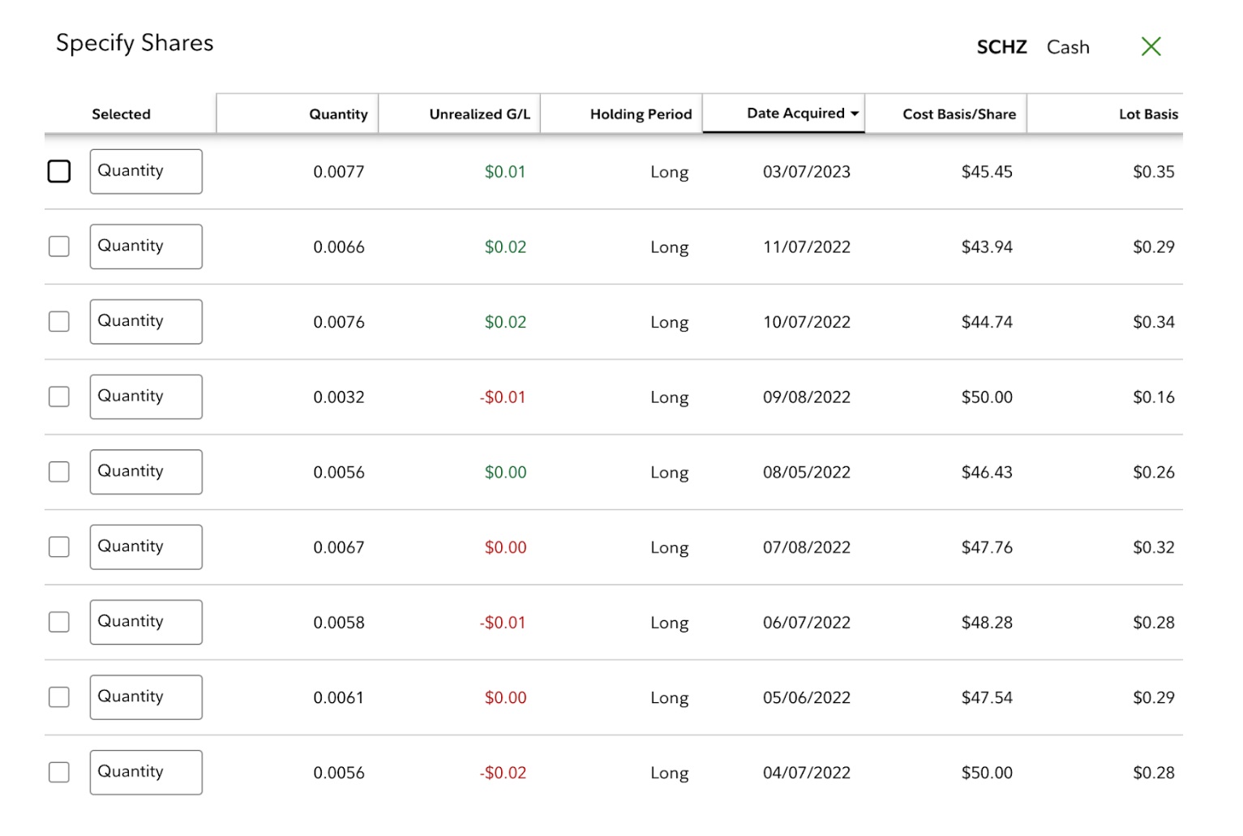Focus the Quantity input for the 03/07/2023 lot
This screenshot has width=1243, height=836.
pos(146,172)
